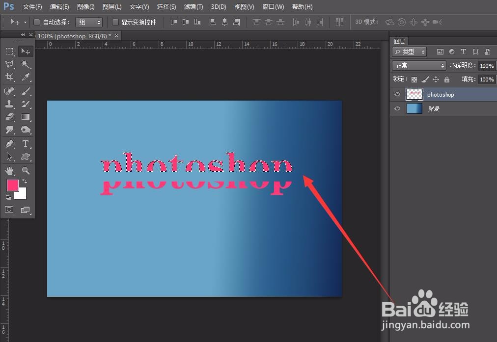Select the Hand tool
This screenshot has width=497, height=342.
click(9, 171)
